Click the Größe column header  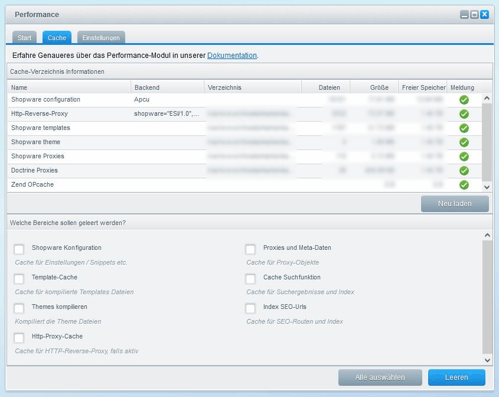(374, 87)
